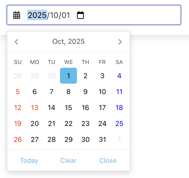Image resolution: width=189 pixels, height=178 pixels.
Task: Select Monday October 13 in red
Action: pyautogui.click(x=35, y=108)
